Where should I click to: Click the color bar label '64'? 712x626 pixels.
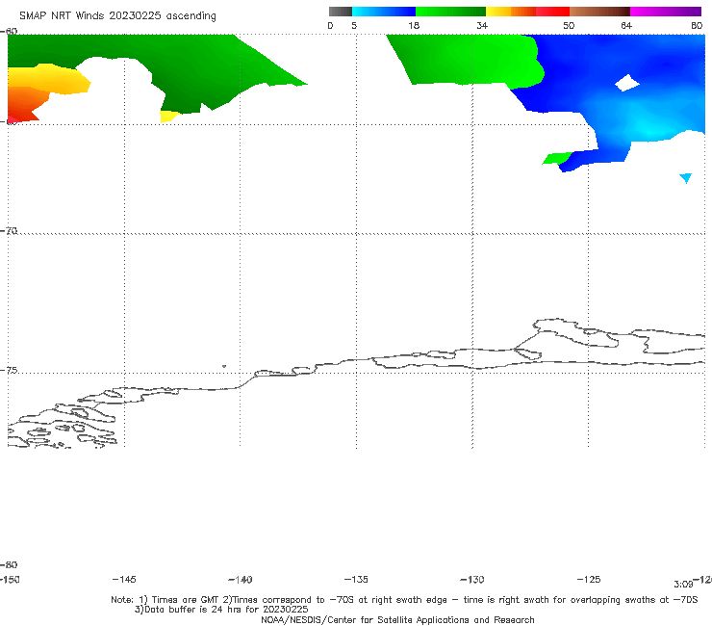[626, 26]
